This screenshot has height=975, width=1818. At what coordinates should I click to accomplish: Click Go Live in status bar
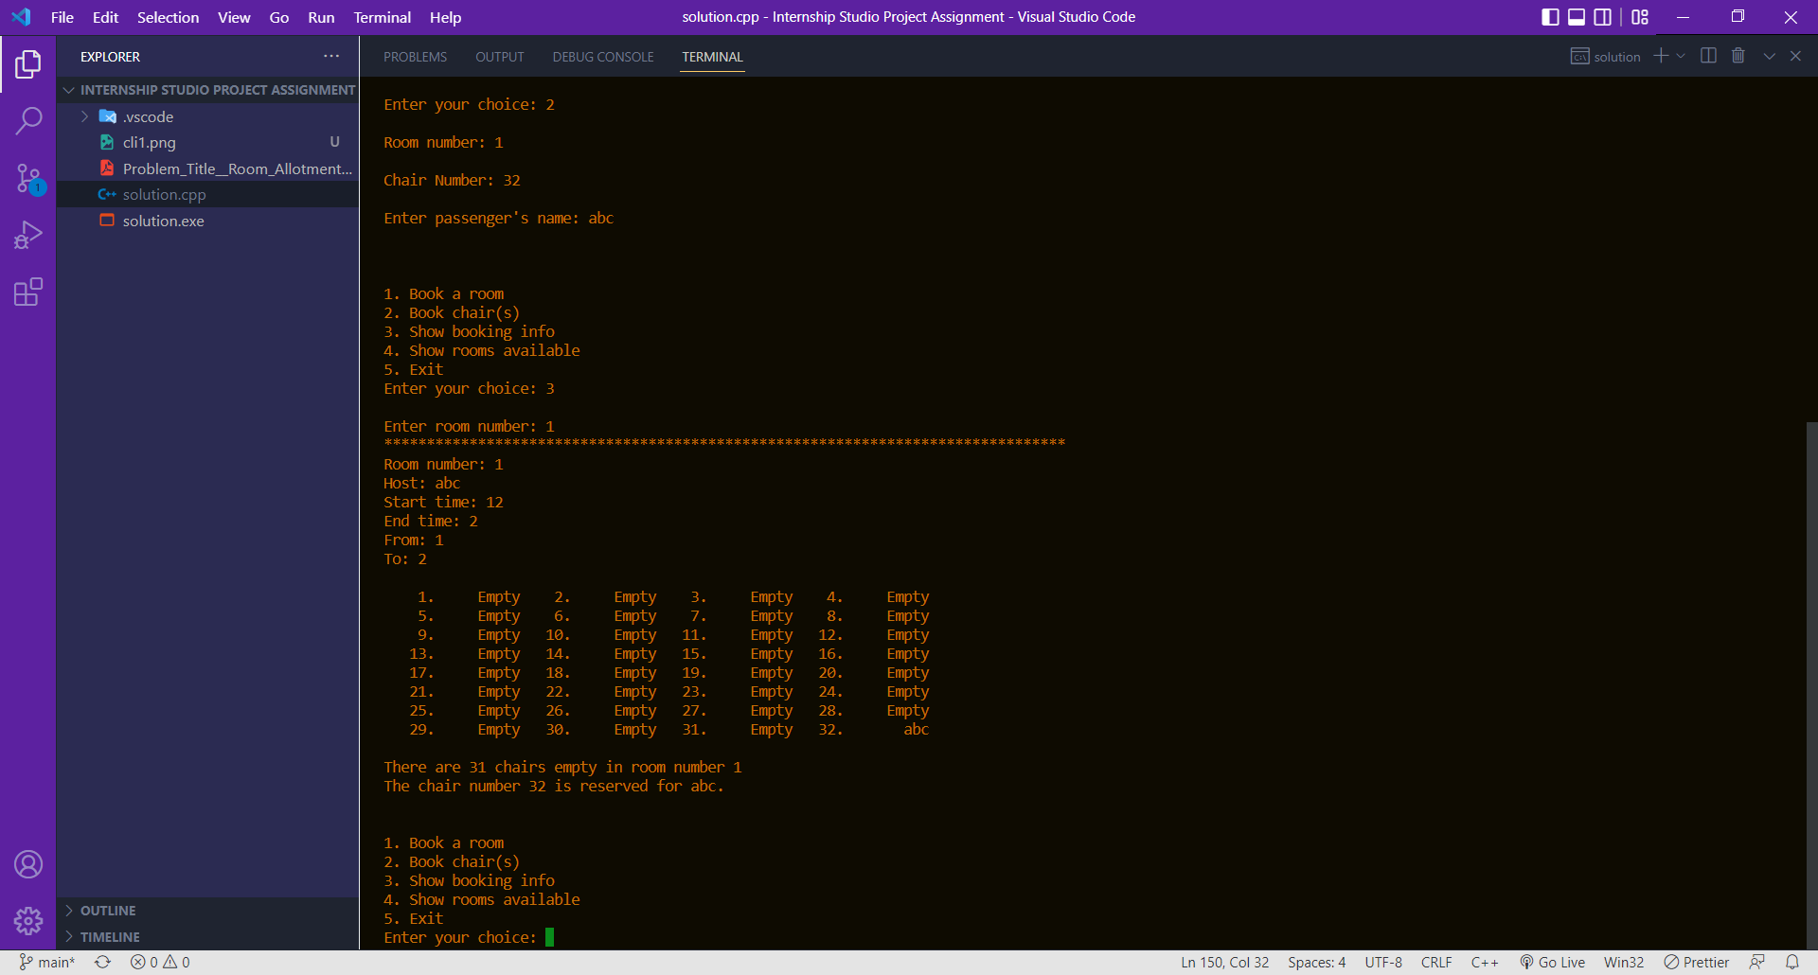[1553, 962]
